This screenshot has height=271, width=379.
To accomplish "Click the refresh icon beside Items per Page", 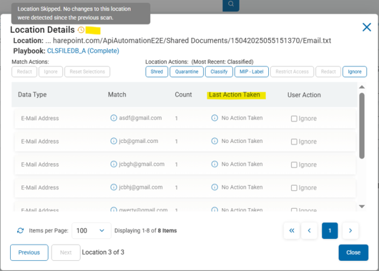I will (x=21, y=231).
